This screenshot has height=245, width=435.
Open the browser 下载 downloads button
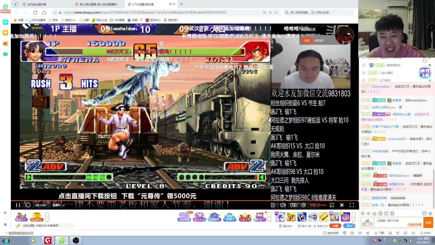click(379, 233)
